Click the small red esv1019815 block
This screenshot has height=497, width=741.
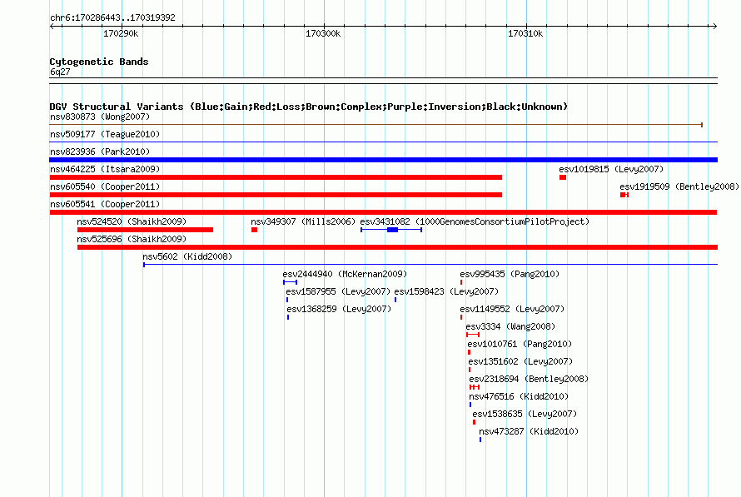[562, 177]
